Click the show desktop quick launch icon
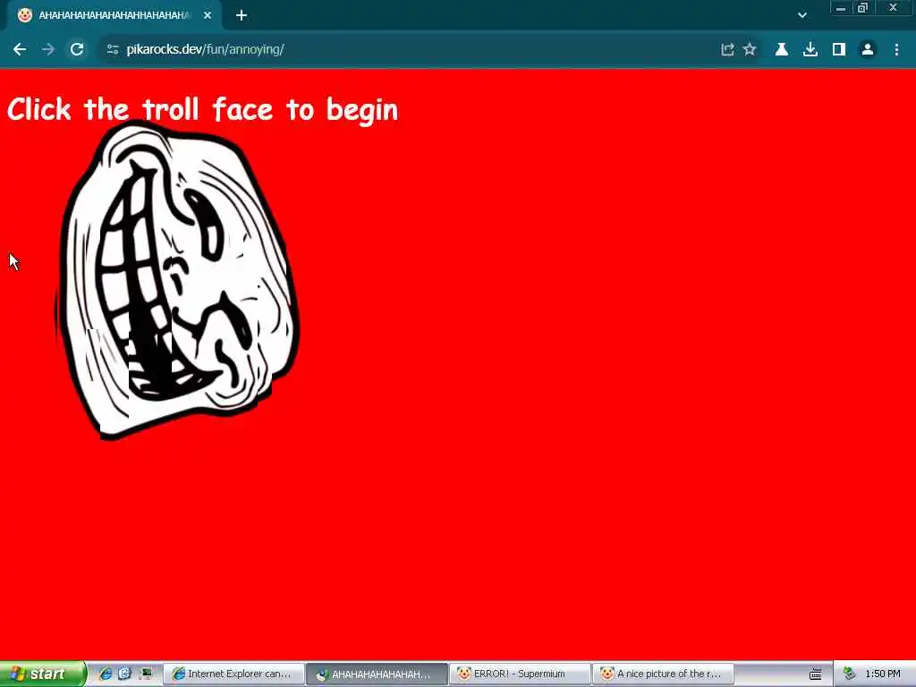This screenshot has height=687, width=916. (146, 674)
